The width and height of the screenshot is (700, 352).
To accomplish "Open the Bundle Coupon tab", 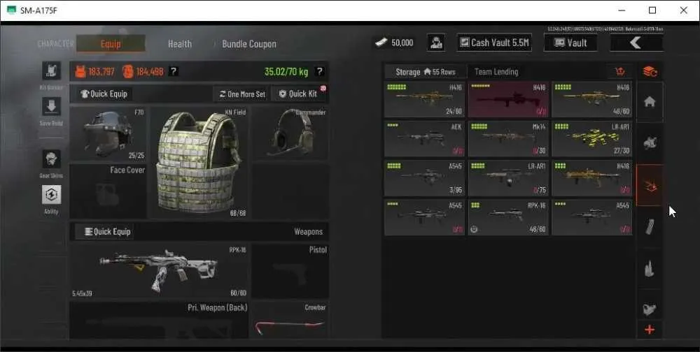I will (249, 44).
